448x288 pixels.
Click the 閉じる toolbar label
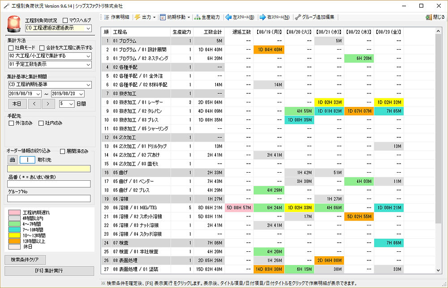pyautogui.click(x=439, y=17)
